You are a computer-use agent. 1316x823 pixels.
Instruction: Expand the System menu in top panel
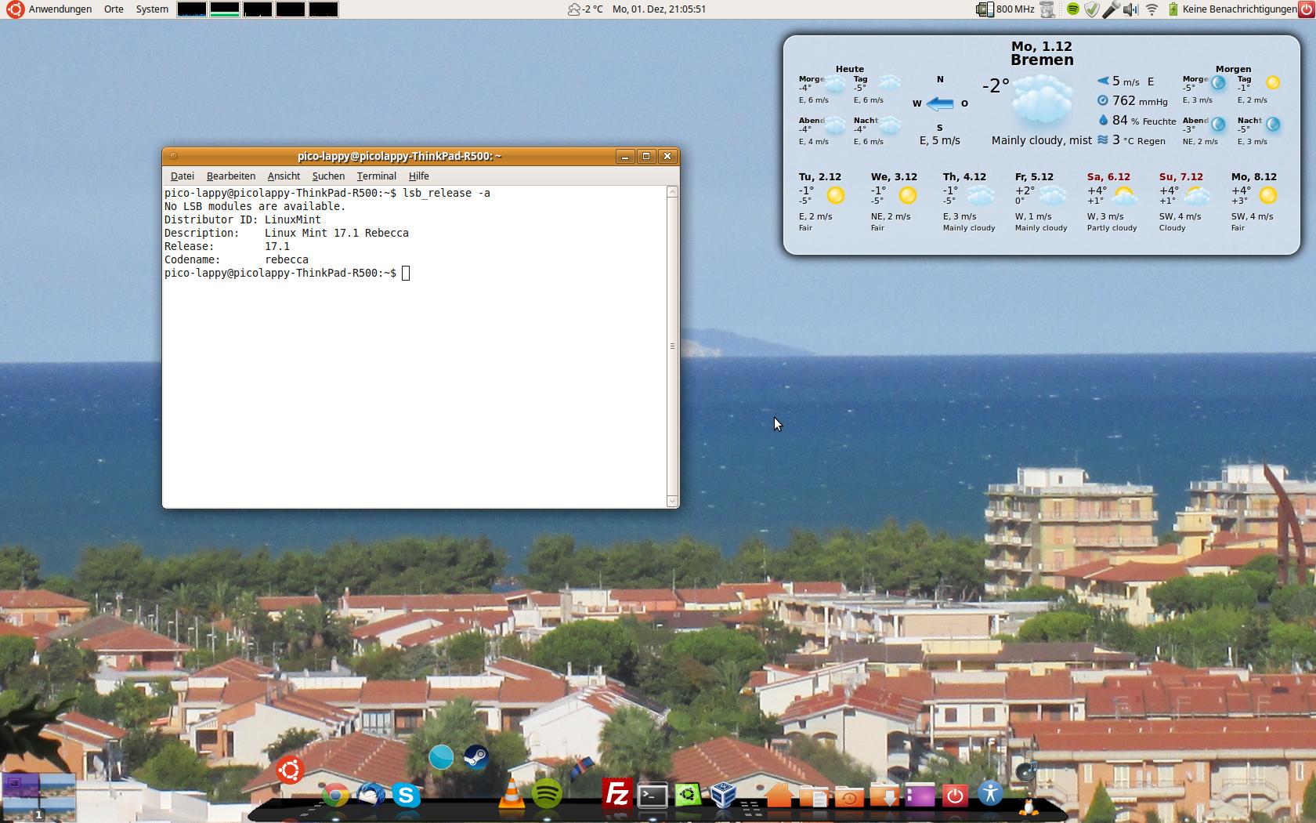pyautogui.click(x=152, y=9)
